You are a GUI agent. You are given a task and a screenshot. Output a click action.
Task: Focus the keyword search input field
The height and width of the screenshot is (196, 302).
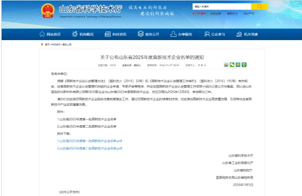[222, 6]
